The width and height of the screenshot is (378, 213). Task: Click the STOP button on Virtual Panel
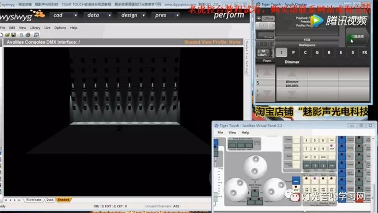296,188
